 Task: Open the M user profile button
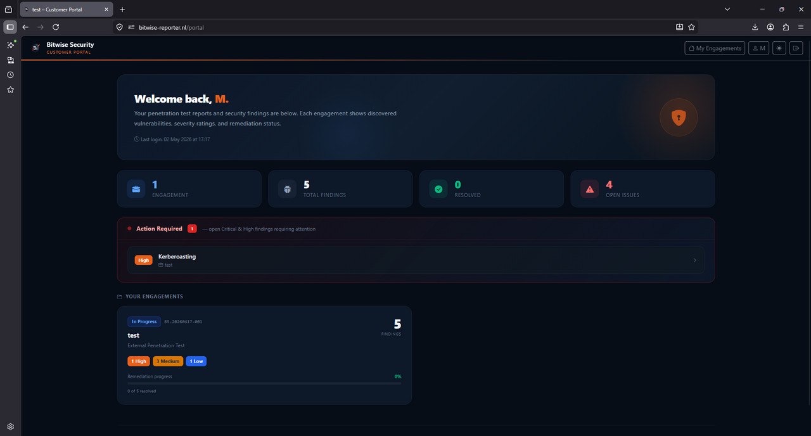pyautogui.click(x=758, y=48)
